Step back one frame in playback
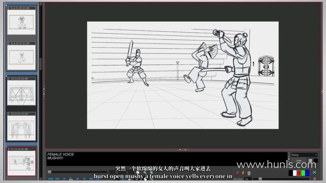The height and width of the screenshot is (183, 326). [x=64, y=179]
